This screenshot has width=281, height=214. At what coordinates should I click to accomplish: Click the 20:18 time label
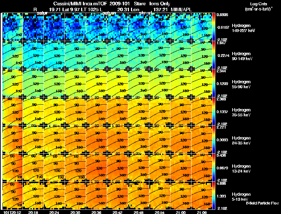pos(33,212)
